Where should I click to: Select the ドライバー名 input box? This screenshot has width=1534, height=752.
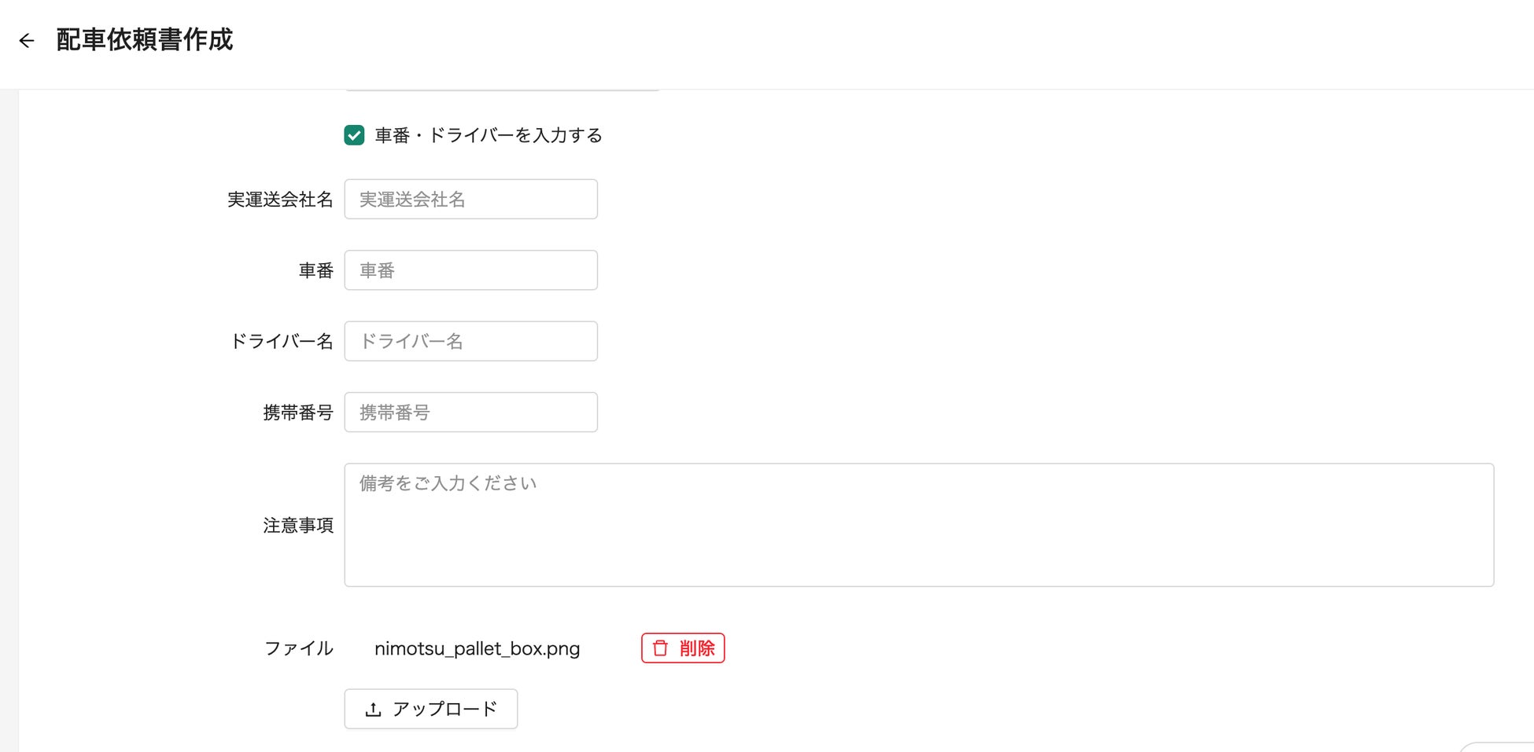coord(470,341)
